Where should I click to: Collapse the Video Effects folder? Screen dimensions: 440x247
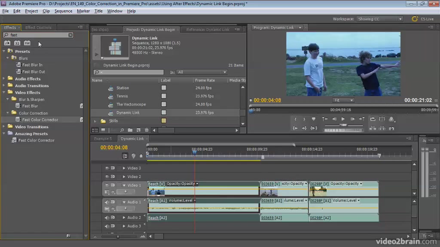click(4, 93)
